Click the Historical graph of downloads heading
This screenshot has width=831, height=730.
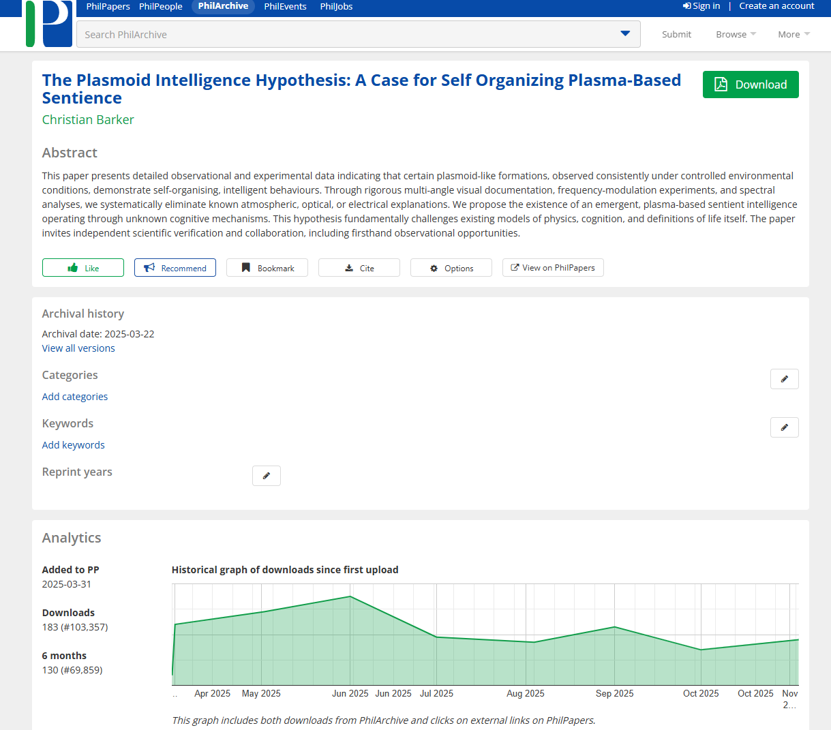tap(285, 570)
